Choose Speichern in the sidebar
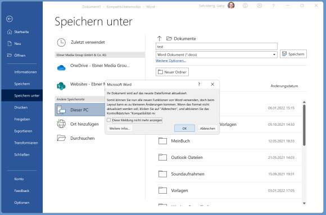 point(22,84)
